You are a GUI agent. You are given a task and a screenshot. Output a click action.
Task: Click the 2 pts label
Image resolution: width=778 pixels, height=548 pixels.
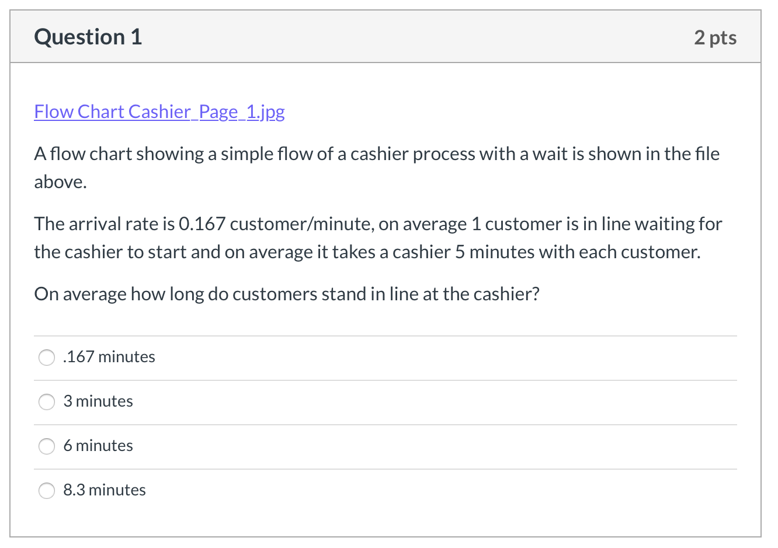click(716, 37)
